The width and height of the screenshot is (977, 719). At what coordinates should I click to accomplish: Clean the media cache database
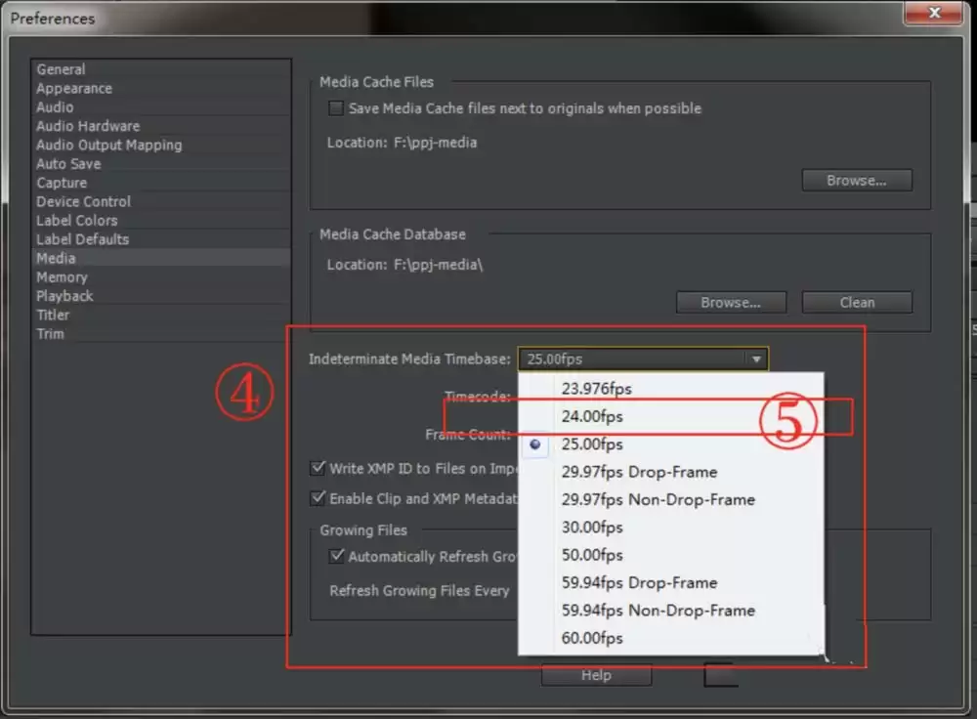(857, 303)
